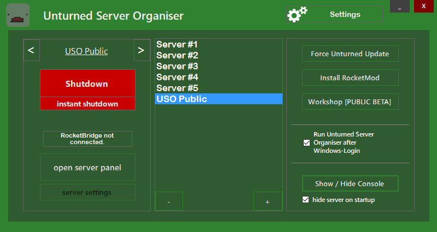Screen dimensions: 437x232
Task: Close the window with red X
Action: tap(424, 6)
